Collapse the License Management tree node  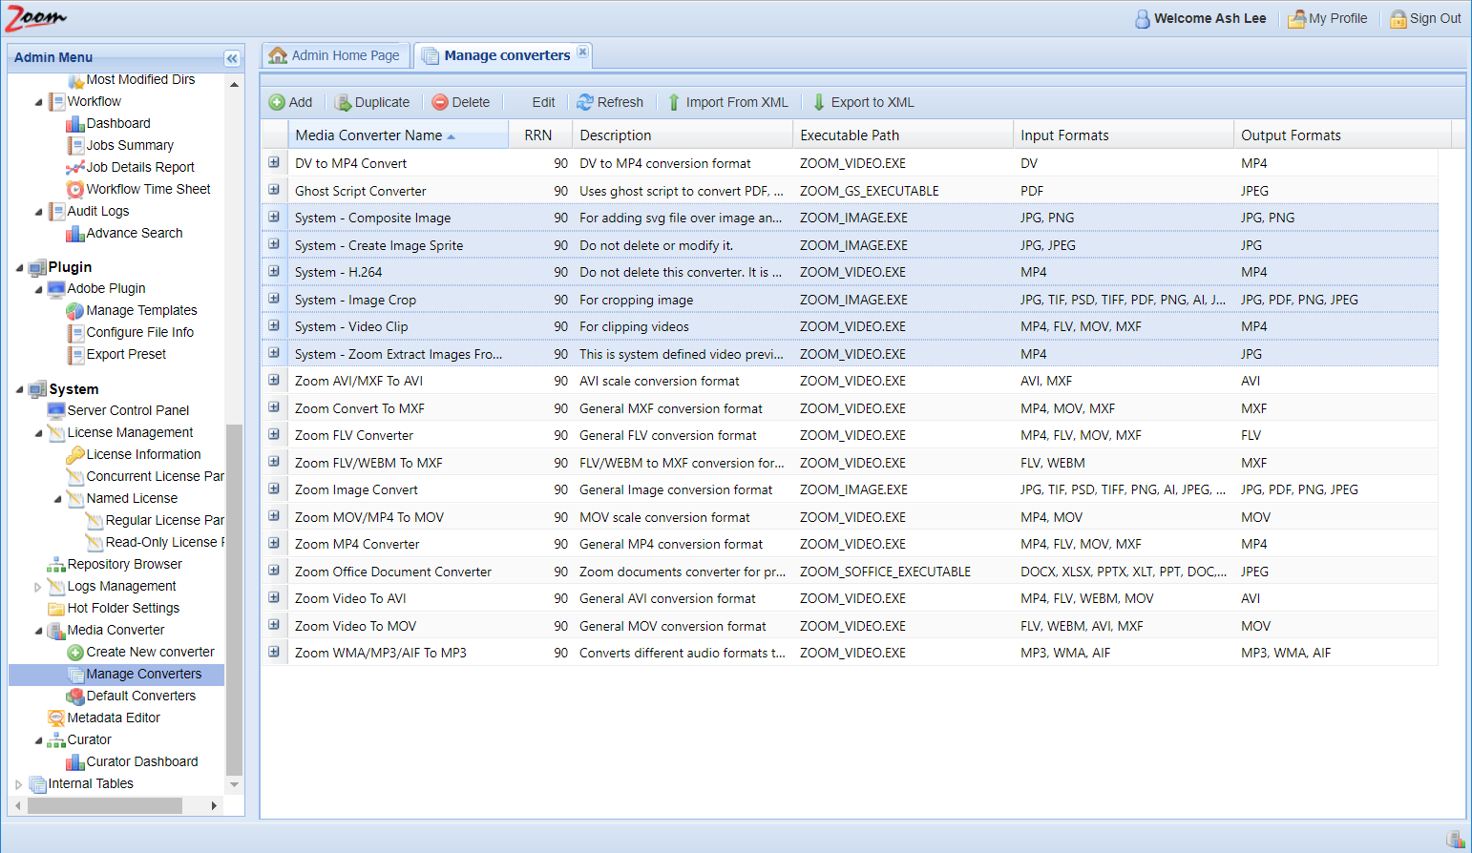click(x=38, y=433)
